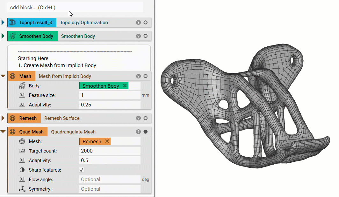The height and width of the screenshot is (197, 339).
Task: Toggle visibility circle on the Mesh block
Action: (145, 76)
